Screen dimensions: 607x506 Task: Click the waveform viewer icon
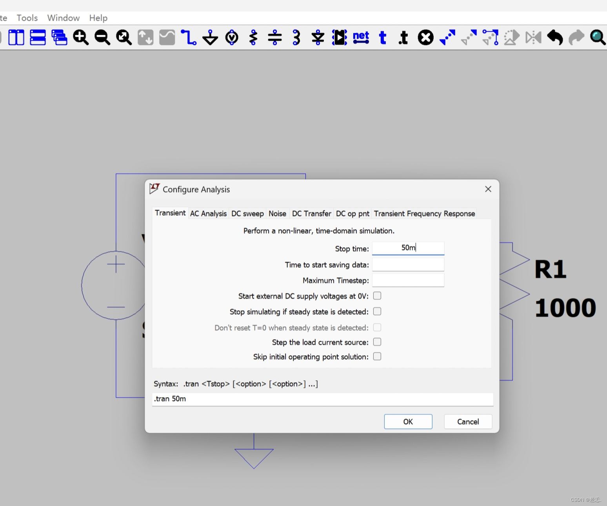pyautogui.click(x=167, y=38)
